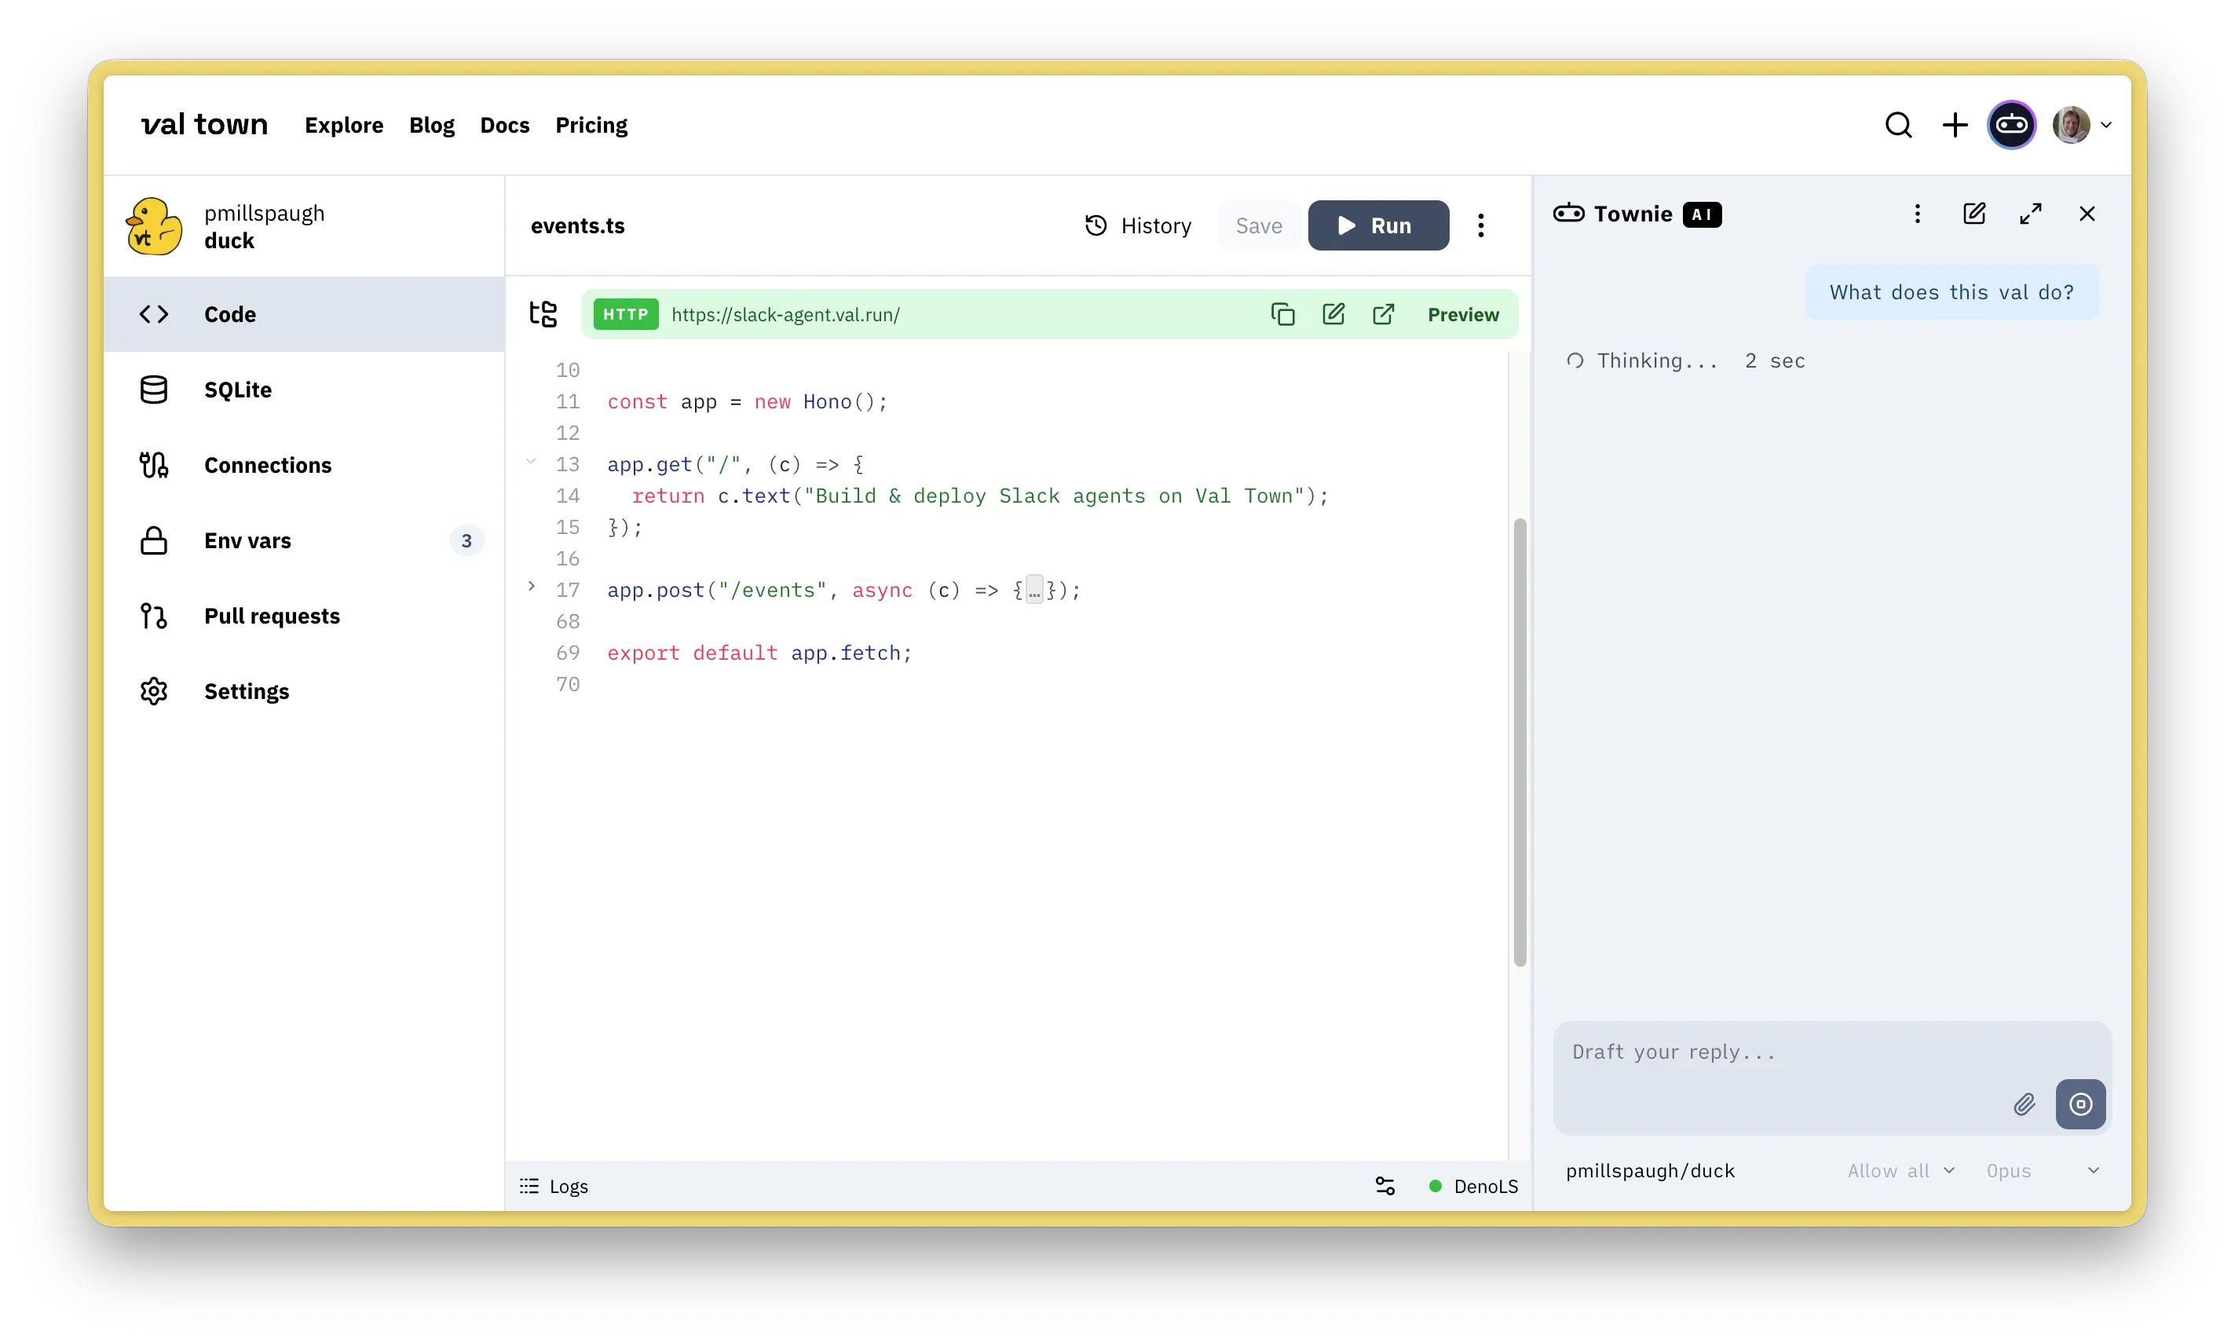Click the DenoLS status indicator
Image resolution: width=2235 pixels, height=1343 pixels.
click(x=1472, y=1187)
